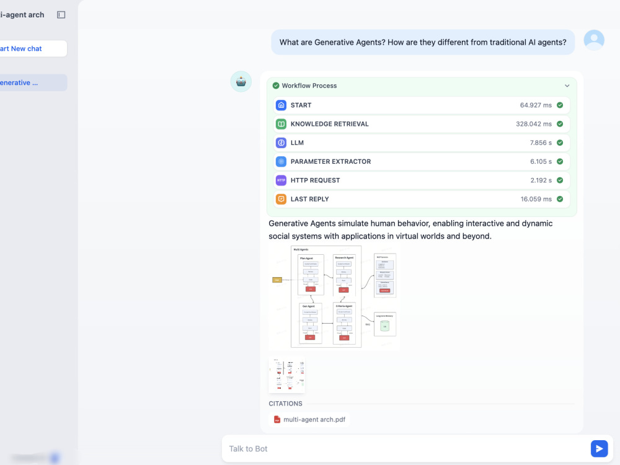Expand the LAST REPLY step row

tap(422, 199)
